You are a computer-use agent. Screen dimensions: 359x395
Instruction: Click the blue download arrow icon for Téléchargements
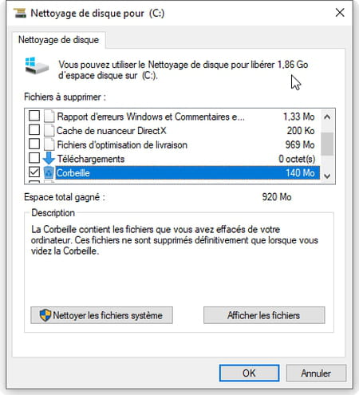coord(49,158)
